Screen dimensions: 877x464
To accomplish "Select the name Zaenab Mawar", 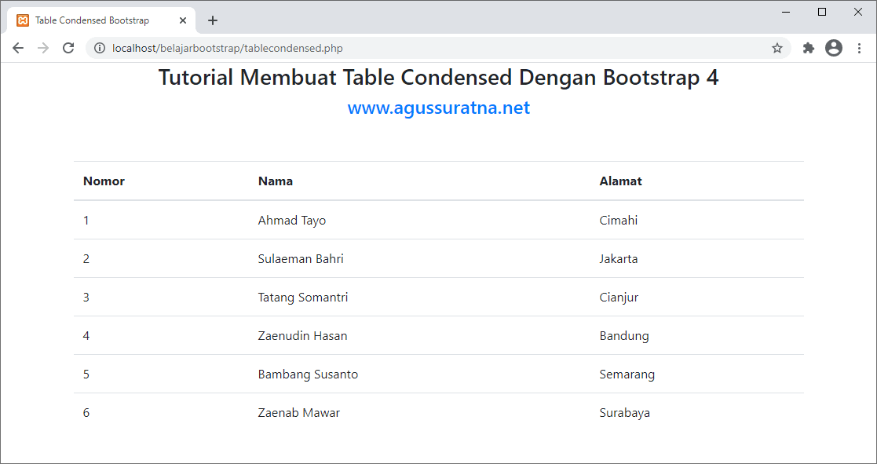I will [x=298, y=413].
